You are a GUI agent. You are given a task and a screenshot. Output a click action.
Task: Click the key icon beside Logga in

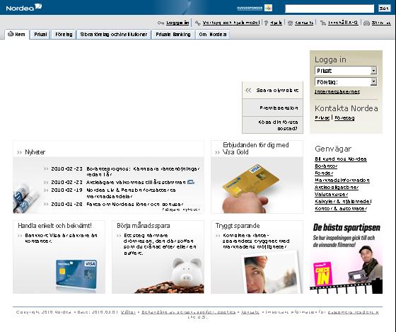[x=161, y=23]
